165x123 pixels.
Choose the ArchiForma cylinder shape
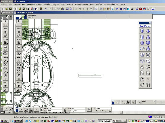tap(142, 37)
